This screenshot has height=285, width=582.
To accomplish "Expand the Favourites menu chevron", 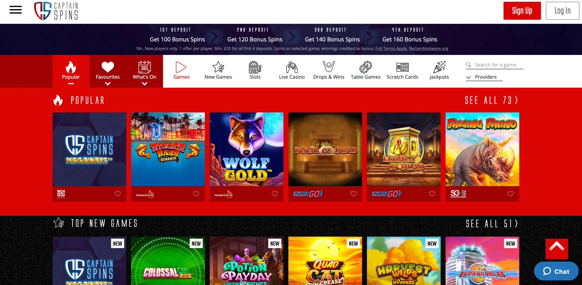I will click(108, 84).
